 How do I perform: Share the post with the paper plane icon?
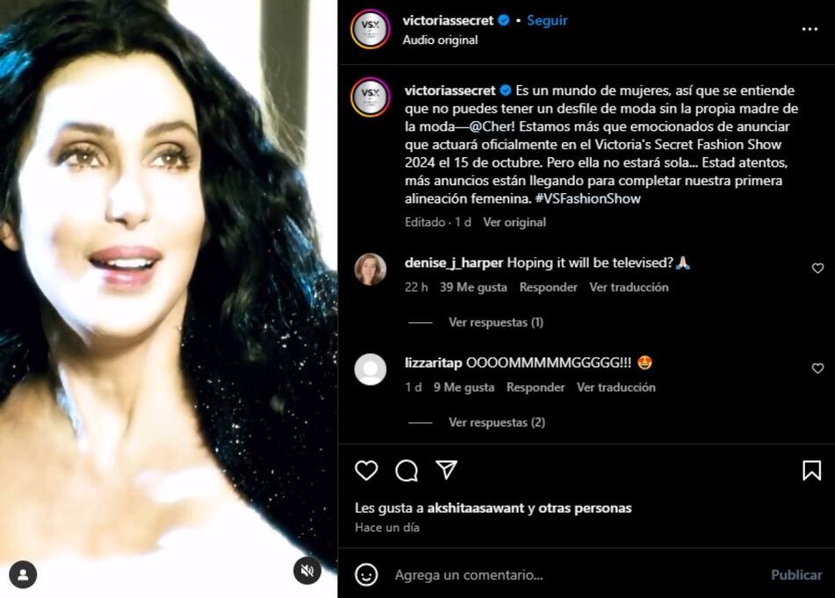[447, 470]
